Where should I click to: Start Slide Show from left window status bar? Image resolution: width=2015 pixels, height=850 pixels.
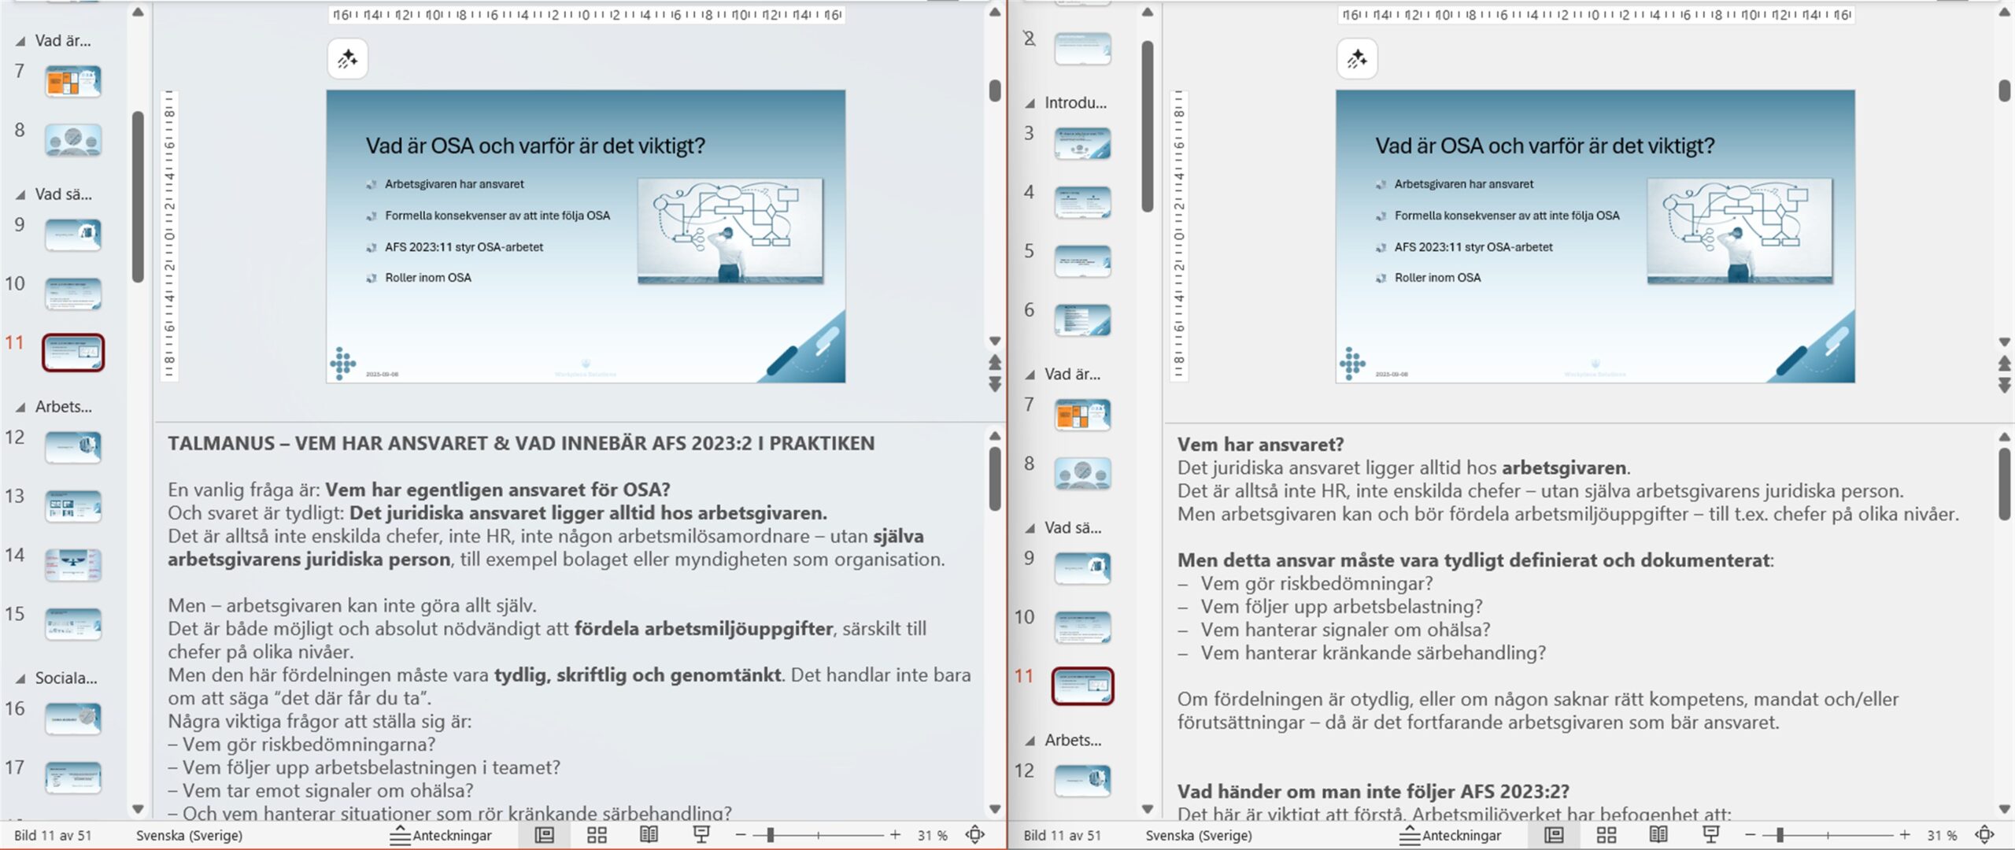[x=701, y=835]
